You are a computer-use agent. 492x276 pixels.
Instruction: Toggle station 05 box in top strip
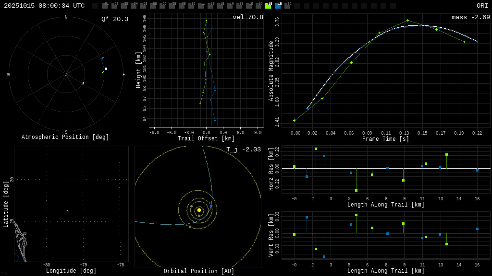(143, 6)
